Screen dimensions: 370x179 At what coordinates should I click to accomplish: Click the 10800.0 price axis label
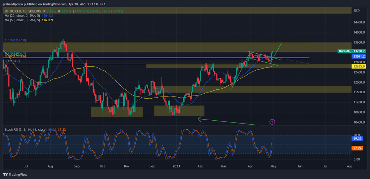click(x=359, y=112)
